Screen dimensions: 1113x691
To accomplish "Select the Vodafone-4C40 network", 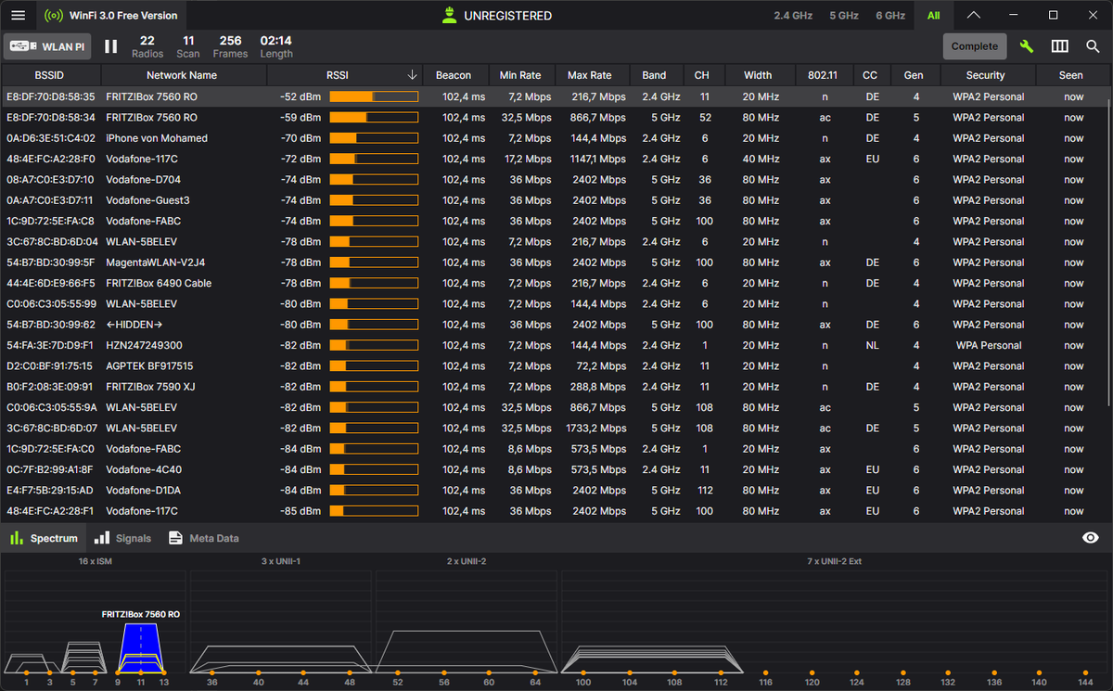I will point(555,469).
